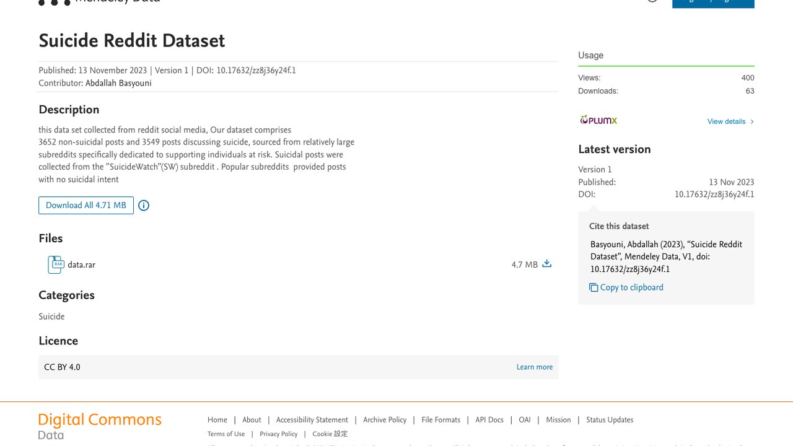Open the About footer link
This screenshot has height=446, width=793.
(252, 420)
